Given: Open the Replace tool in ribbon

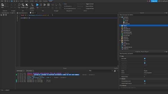Looking at the screenshot, I should pos(23,5).
